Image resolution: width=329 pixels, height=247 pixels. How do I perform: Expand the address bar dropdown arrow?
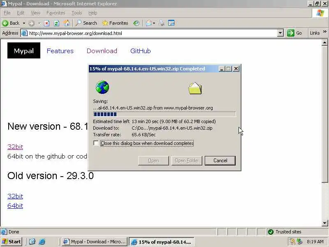(280, 33)
